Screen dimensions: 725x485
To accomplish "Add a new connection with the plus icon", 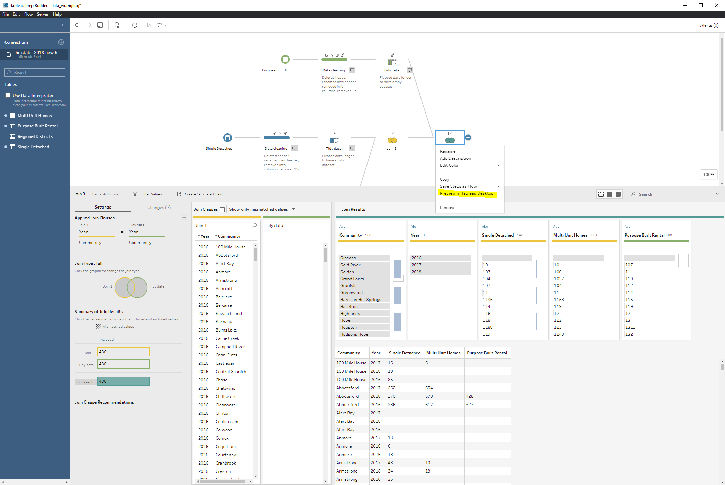I will click(x=61, y=42).
